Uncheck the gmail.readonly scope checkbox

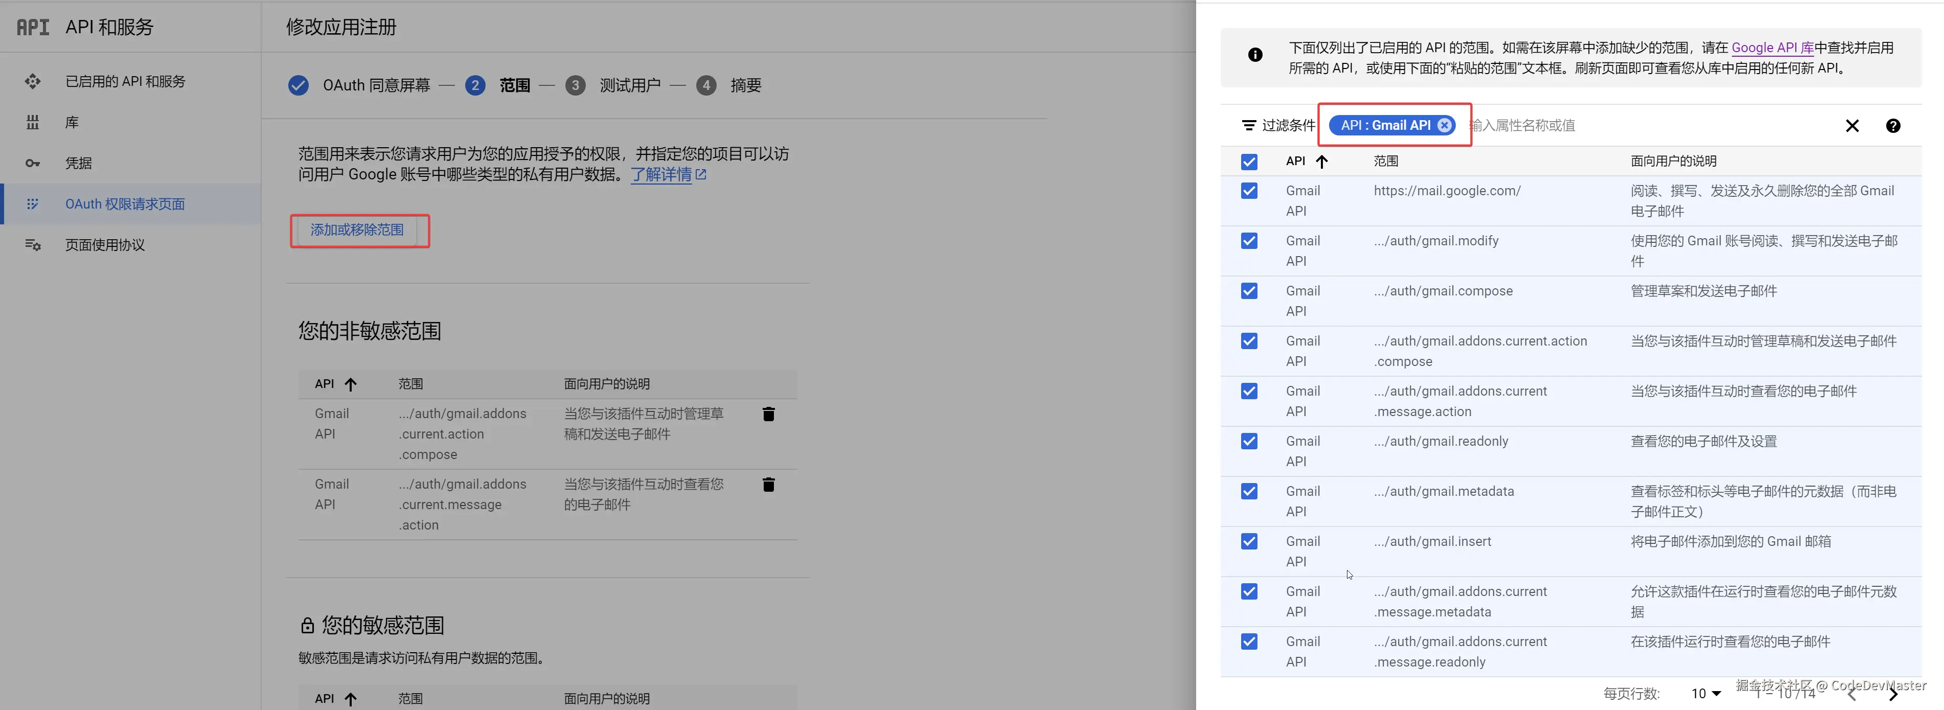point(1249,442)
